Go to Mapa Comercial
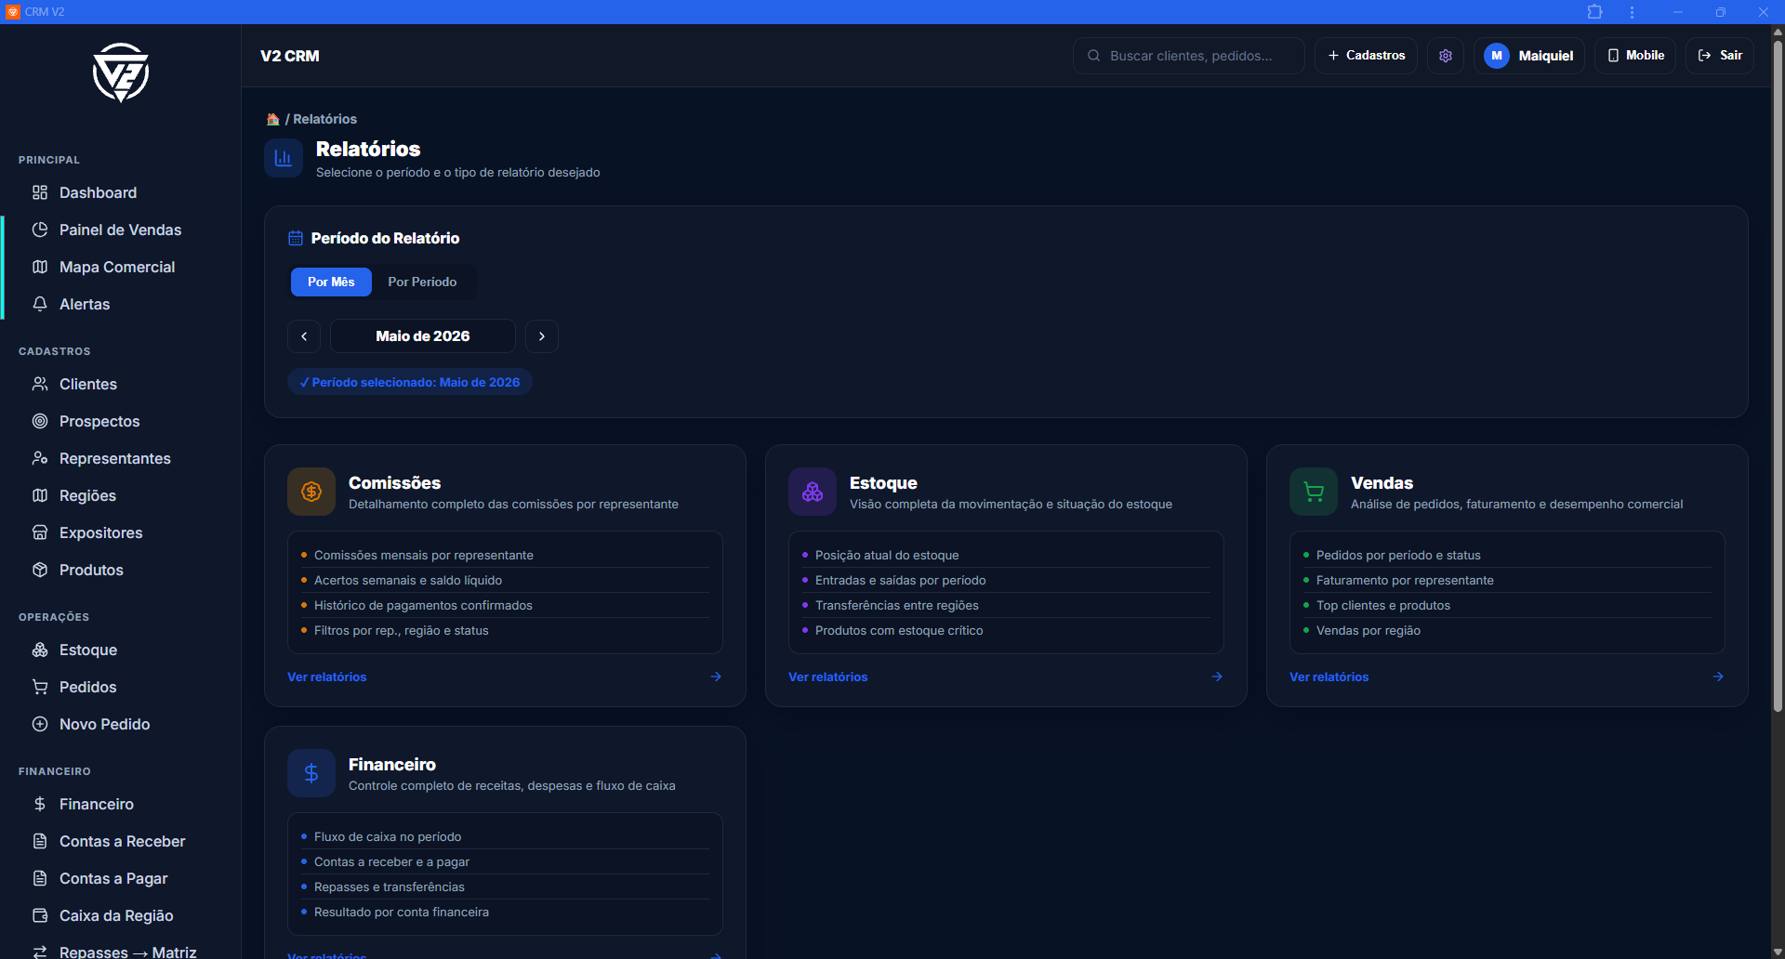The width and height of the screenshot is (1785, 959). point(117,267)
